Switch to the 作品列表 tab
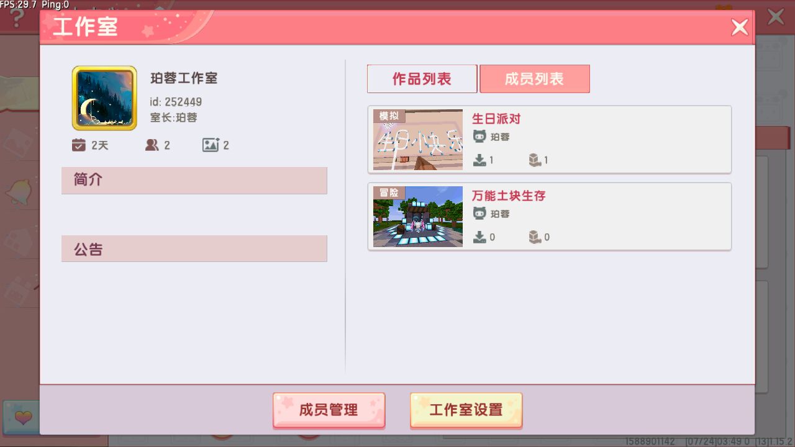 pyautogui.click(x=422, y=79)
